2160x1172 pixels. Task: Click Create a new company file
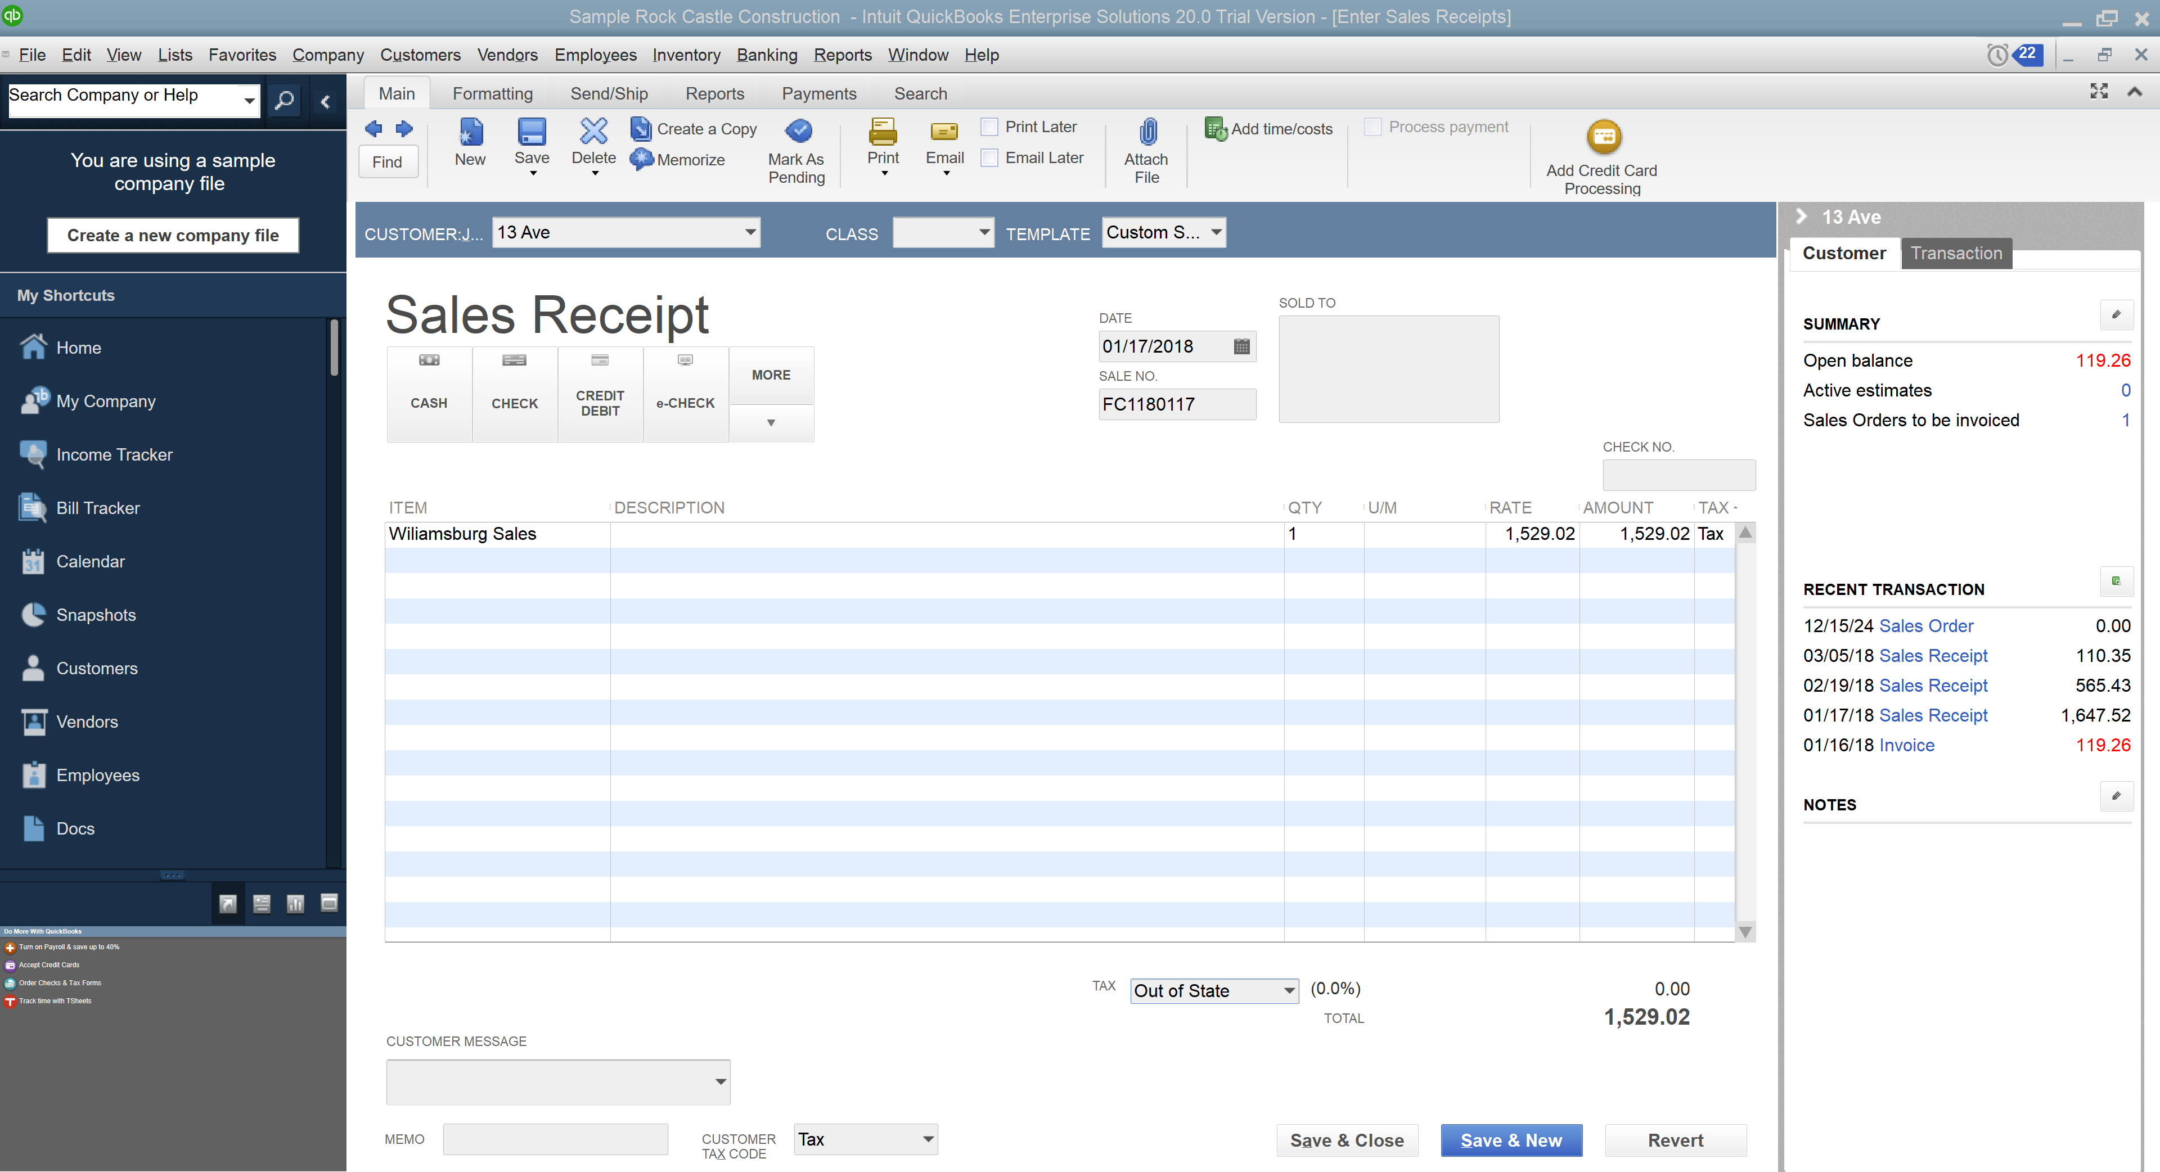(173, 235)
